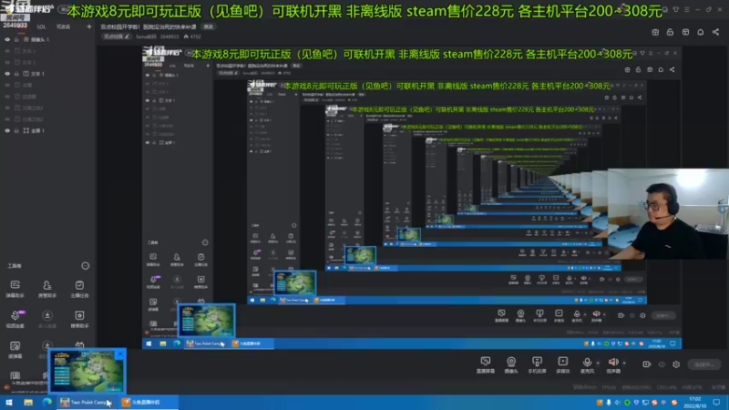Select the LOL scene tab
Image resolution: width=729 pixels, height=410 pixels.
41,27
